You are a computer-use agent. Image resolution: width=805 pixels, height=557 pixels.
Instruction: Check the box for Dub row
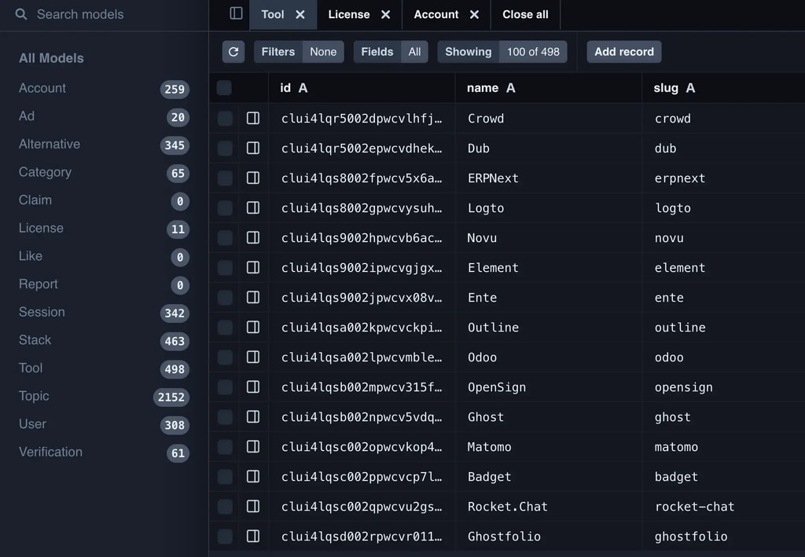[225, 148]
